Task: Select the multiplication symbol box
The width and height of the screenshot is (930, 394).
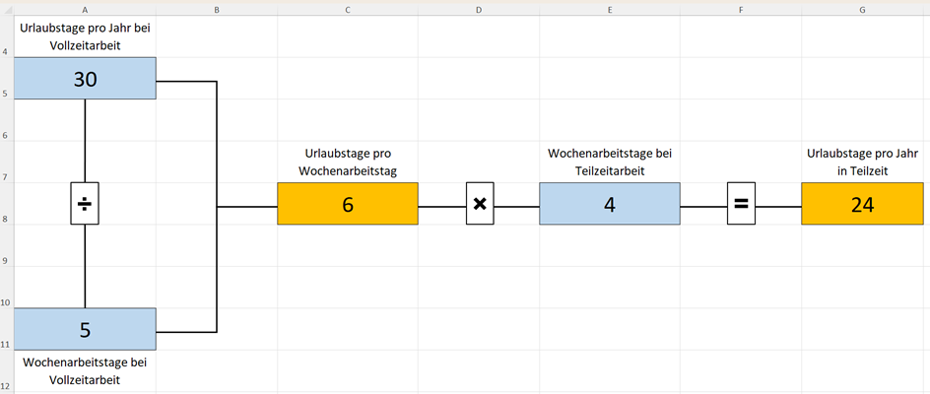Action: point(480,204)
